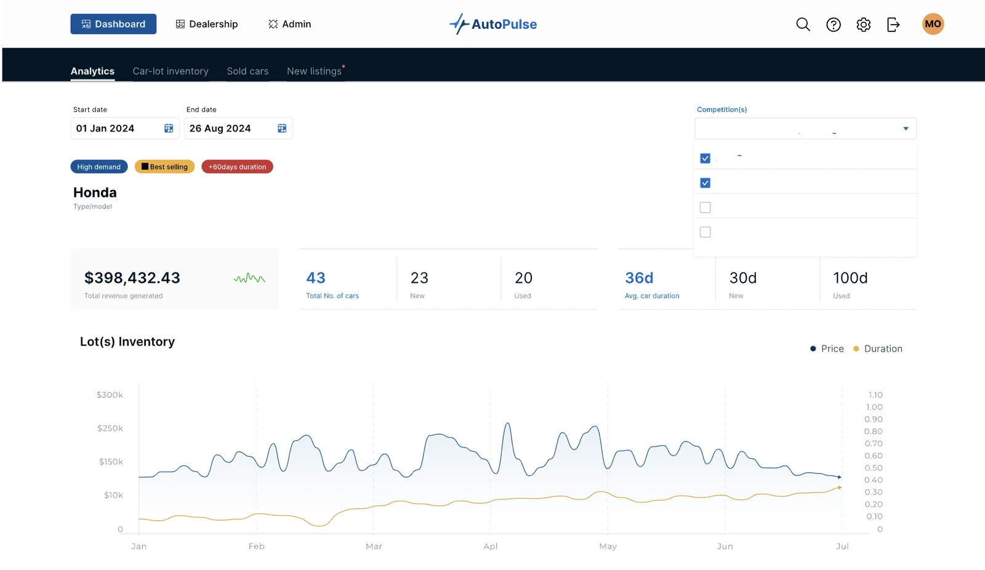Click the 43 Total No. of cars stat
The image size is (985, 570).
pyautogui.click(x=332, y=285)
